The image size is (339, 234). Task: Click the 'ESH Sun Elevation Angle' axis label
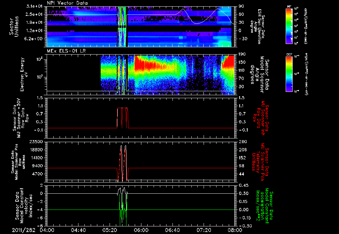[x=257, y=26]
